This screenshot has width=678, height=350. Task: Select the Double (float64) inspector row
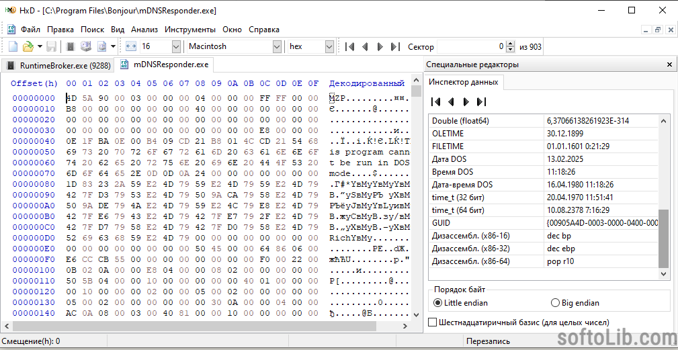pos(544,121)
